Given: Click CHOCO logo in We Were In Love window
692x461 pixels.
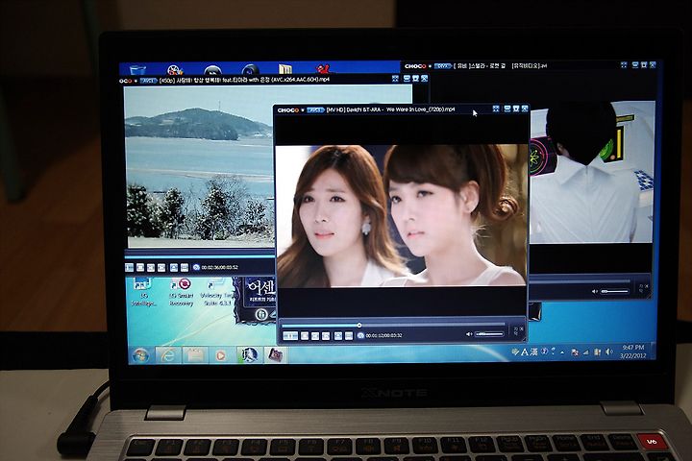Looking at the screenshot, I should (x=288, y=109).
